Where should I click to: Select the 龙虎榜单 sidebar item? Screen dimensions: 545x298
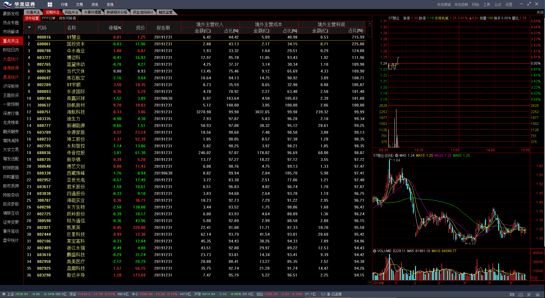[x=11, y=122]
